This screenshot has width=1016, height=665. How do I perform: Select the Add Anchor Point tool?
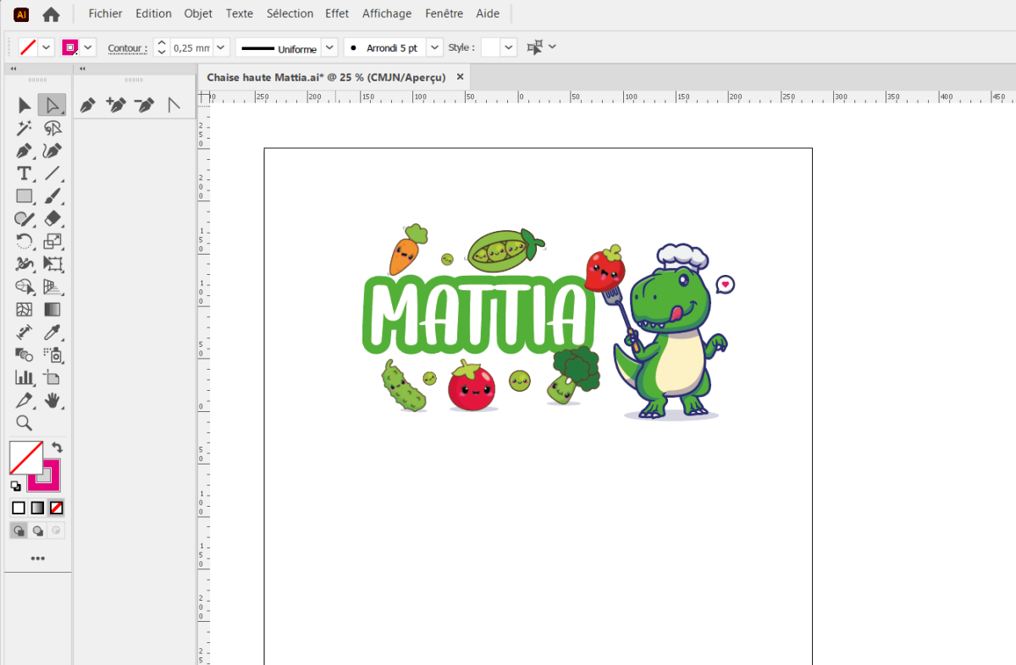(115, 106)
